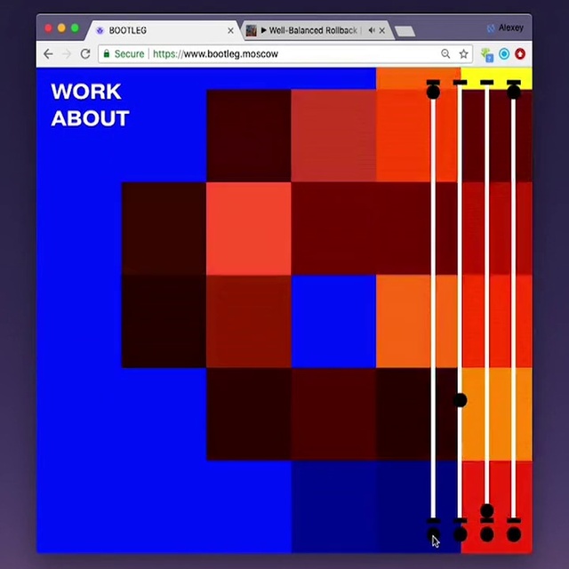
Task: Open the Alexey profile menu
Action: tap(506, 28)
